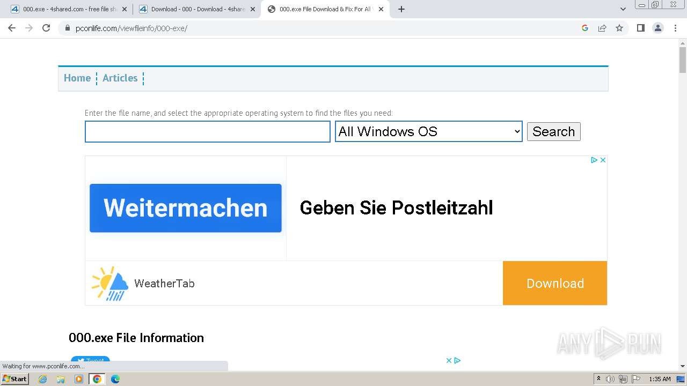Image resolution: width=687 pixels, height=386 pixels.
Task: Click the orange Download ad button
Action: tap(555, 283)
